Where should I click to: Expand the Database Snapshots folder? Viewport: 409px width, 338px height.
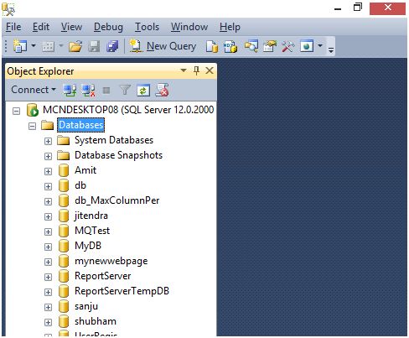click(x=48, y=156)
